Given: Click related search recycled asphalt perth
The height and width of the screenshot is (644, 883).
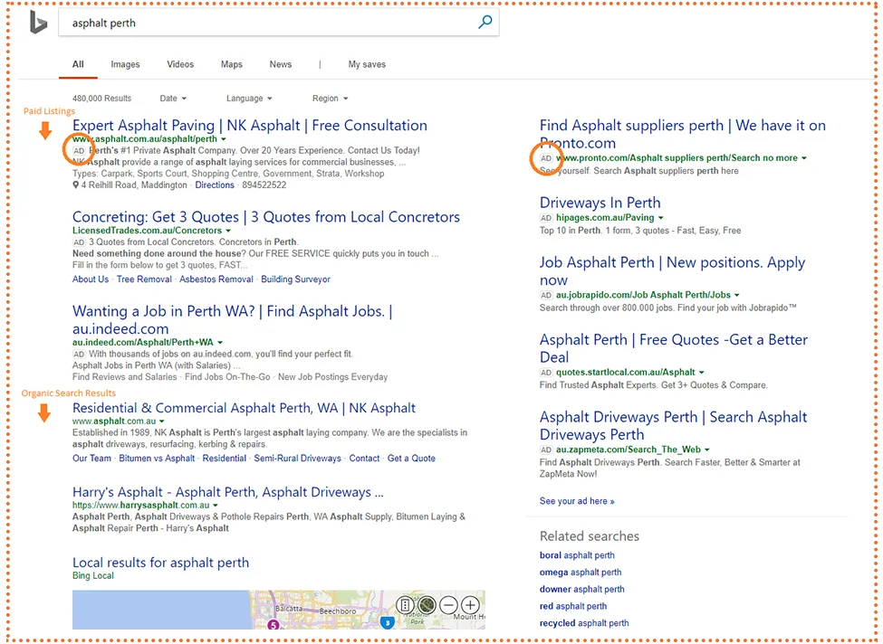Looking at the screenshot, I should 584,623.
